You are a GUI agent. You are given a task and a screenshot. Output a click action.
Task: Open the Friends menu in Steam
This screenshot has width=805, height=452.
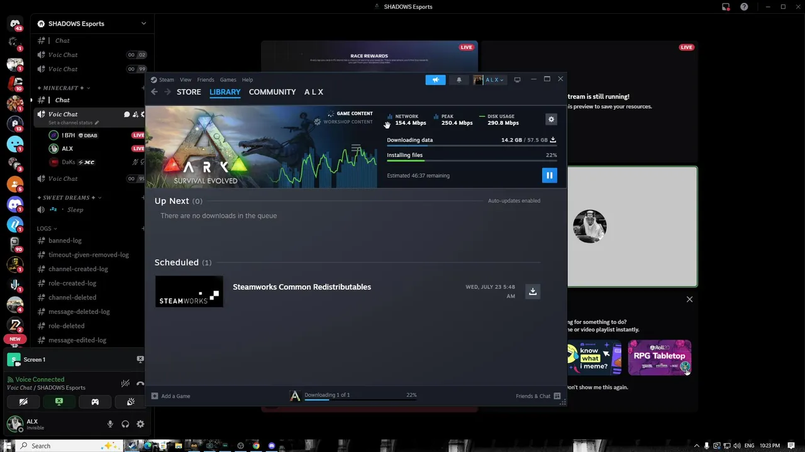pos(206,80)
